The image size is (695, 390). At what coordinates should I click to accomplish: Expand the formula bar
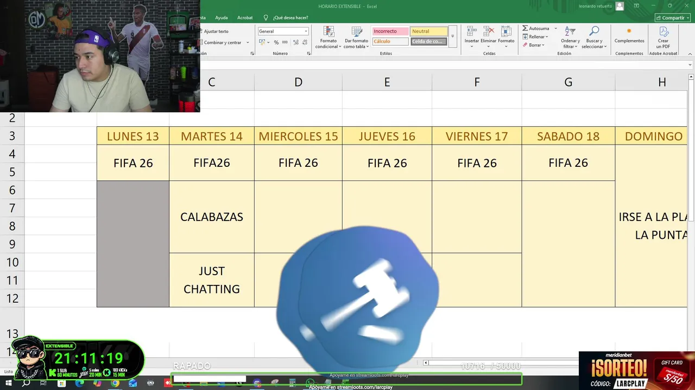point(690,65)
